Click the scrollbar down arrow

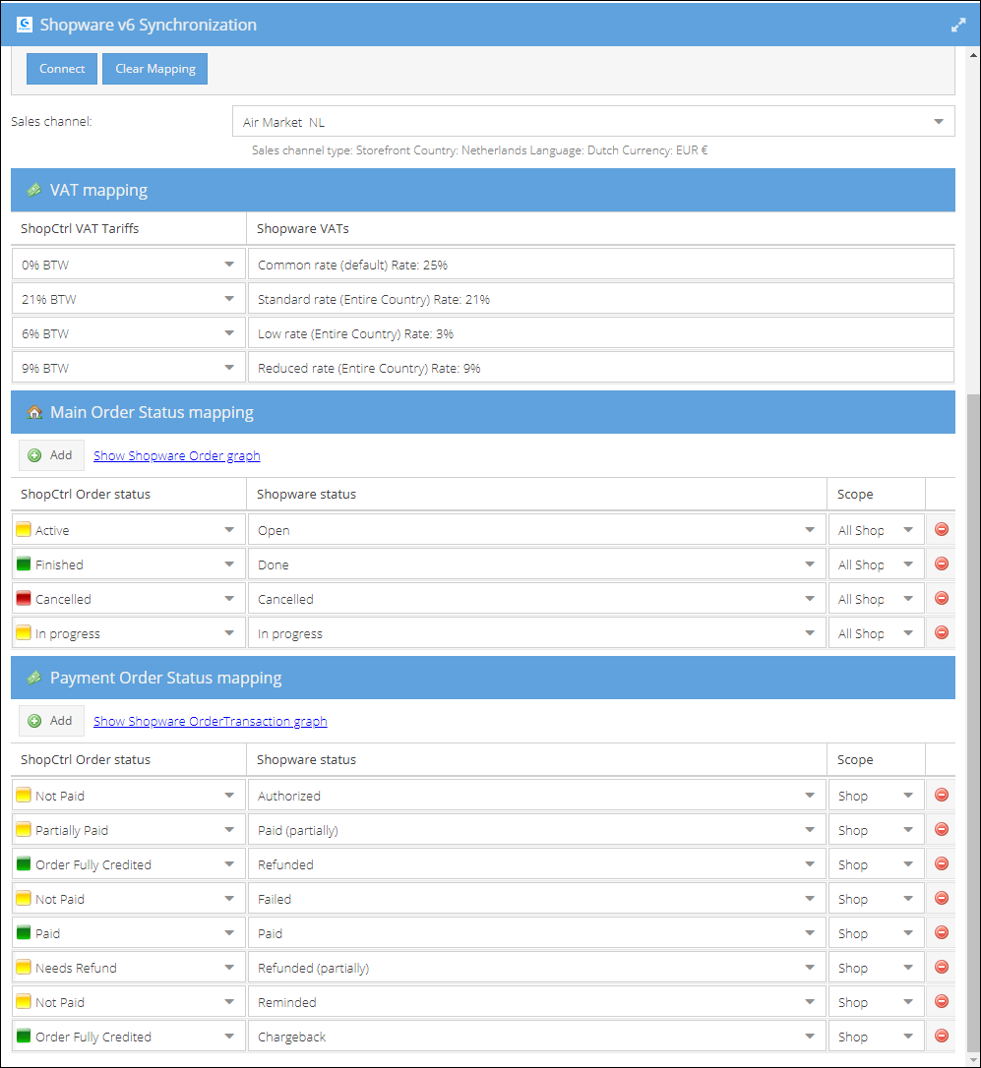tap(973, 1060)
